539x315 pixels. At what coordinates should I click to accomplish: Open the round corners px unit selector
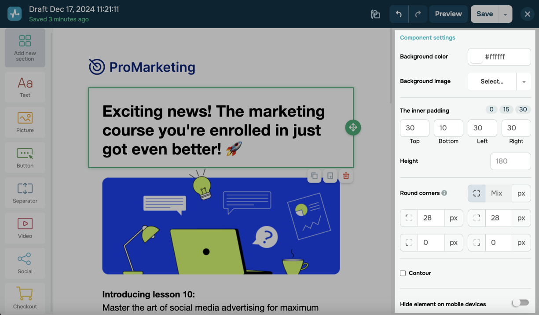[521, 193]
